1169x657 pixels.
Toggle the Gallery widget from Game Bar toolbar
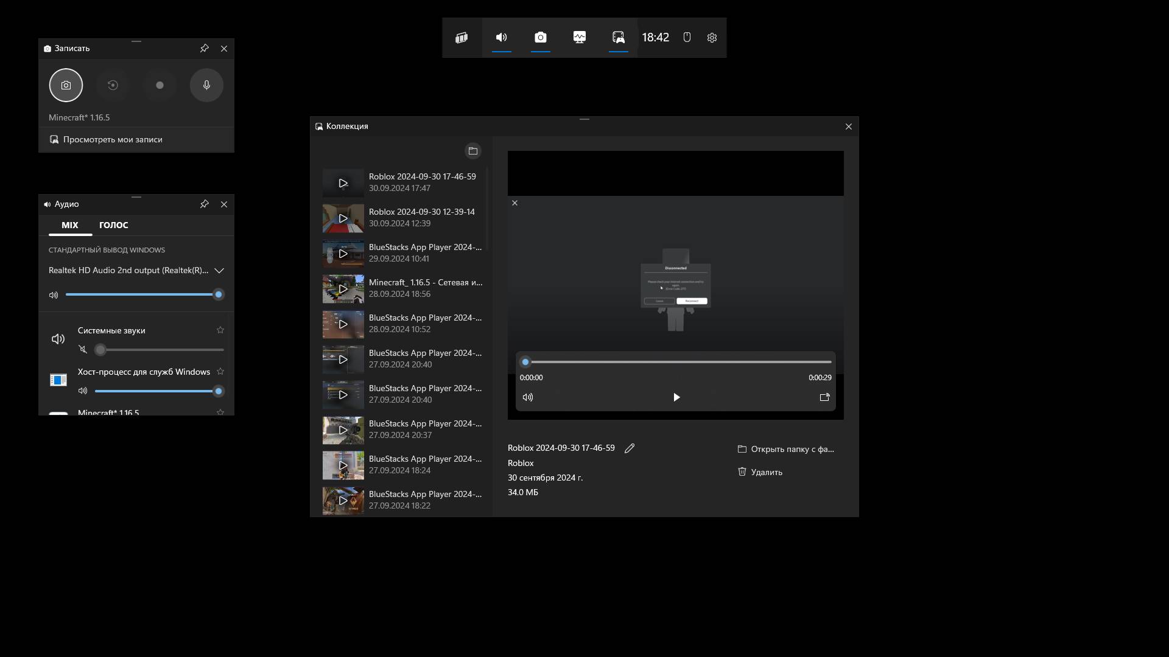coord(618,38)
